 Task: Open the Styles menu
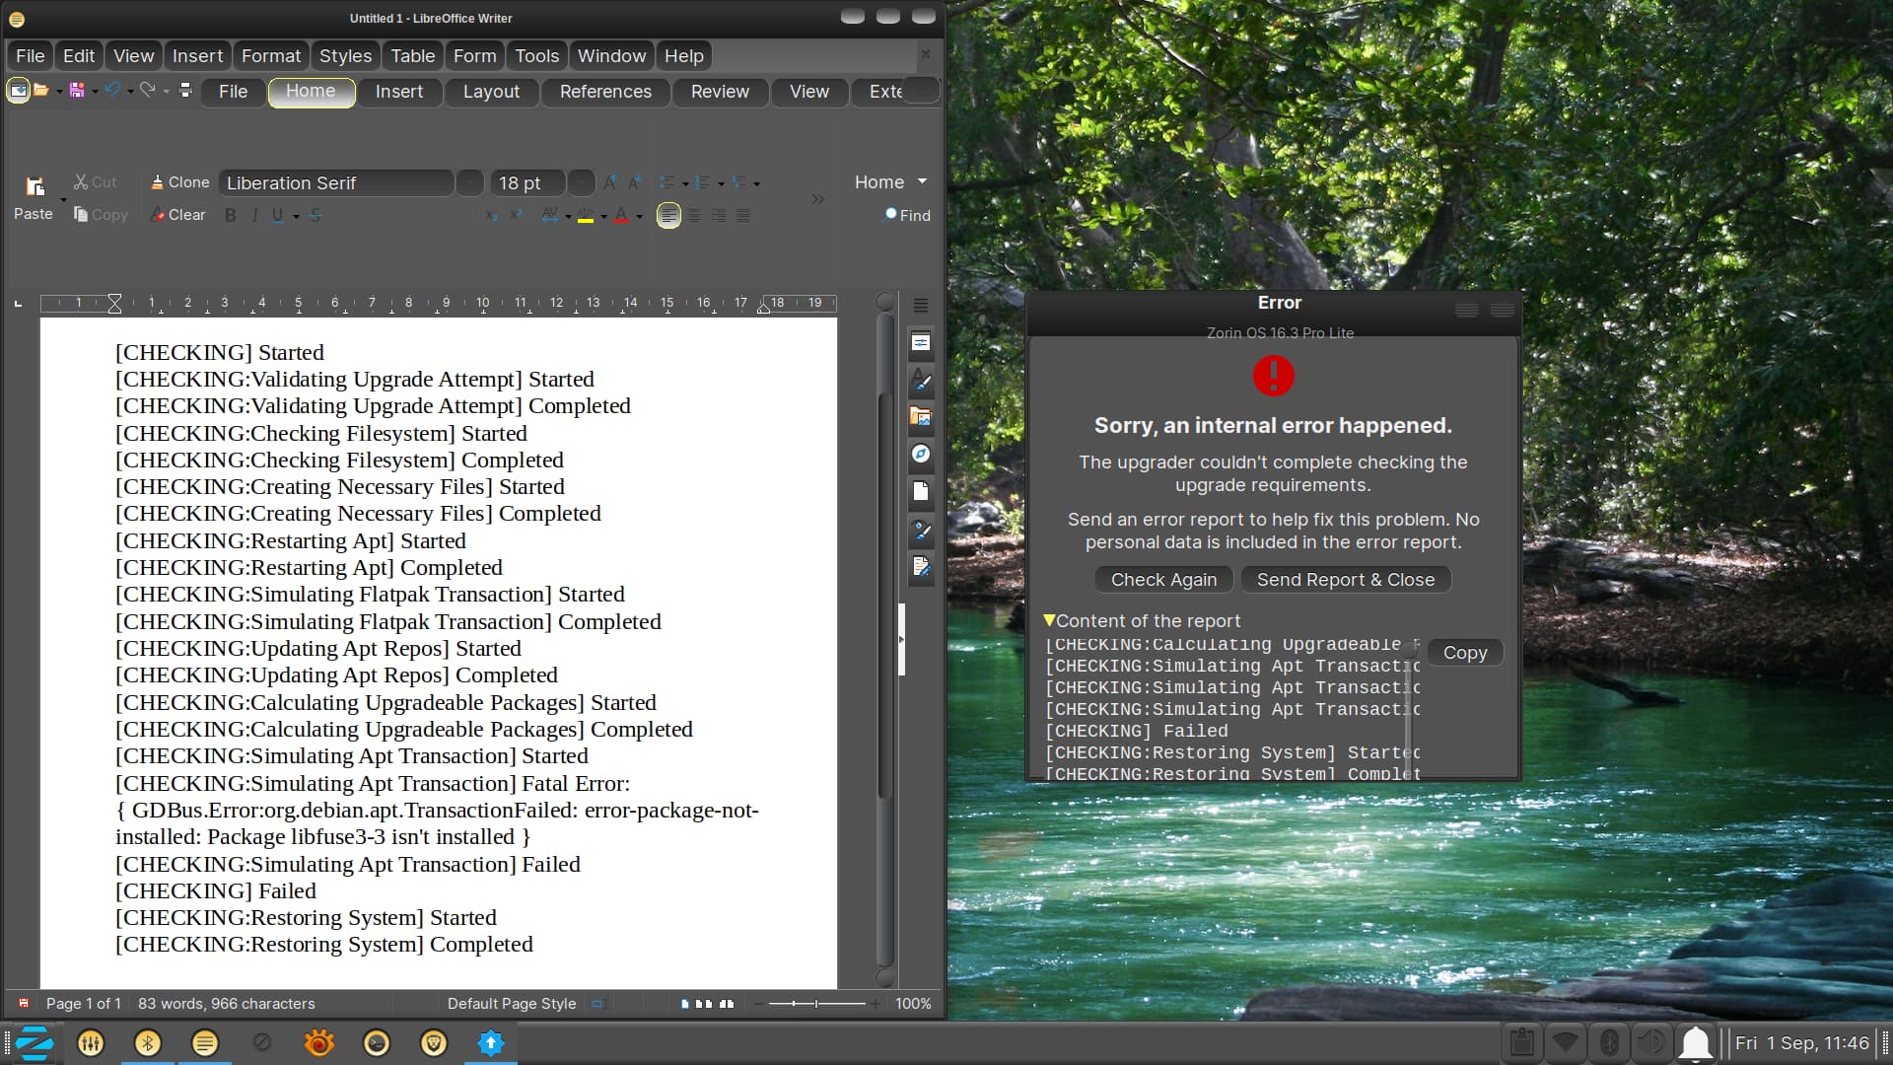tap(345, 56)
